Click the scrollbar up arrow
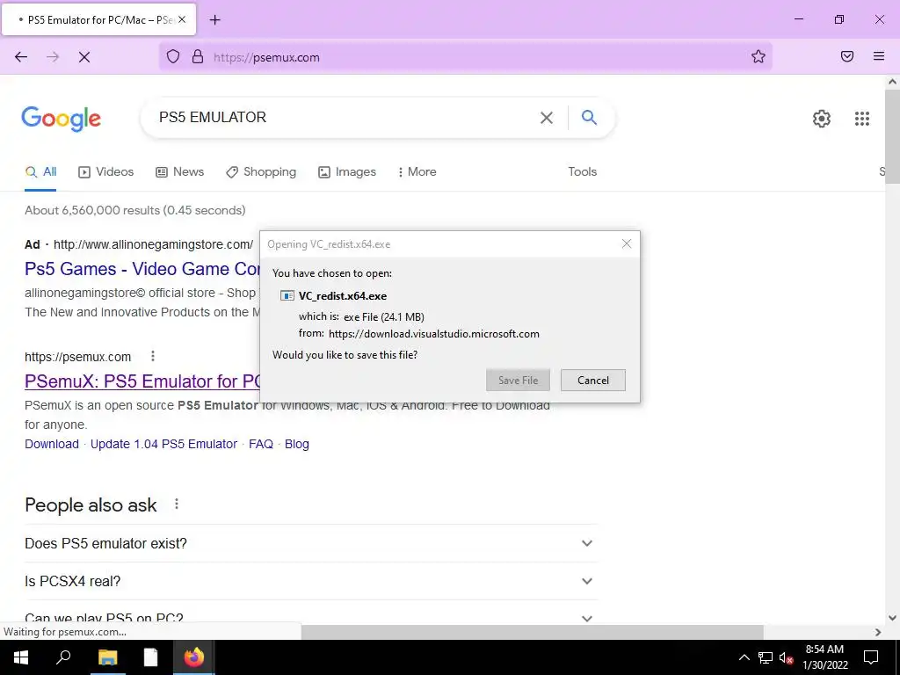 coord(892,82)
